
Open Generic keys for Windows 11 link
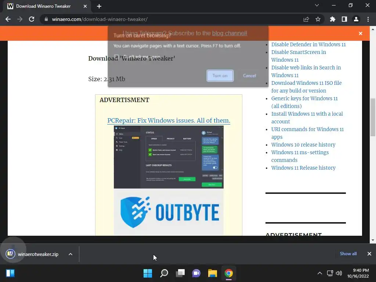coord(304,102)
